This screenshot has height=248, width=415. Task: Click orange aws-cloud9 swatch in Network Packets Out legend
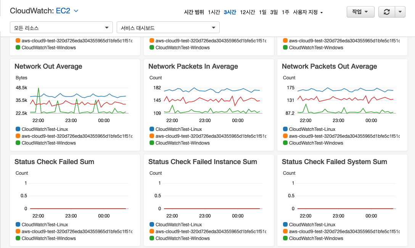tap(285, 136)
